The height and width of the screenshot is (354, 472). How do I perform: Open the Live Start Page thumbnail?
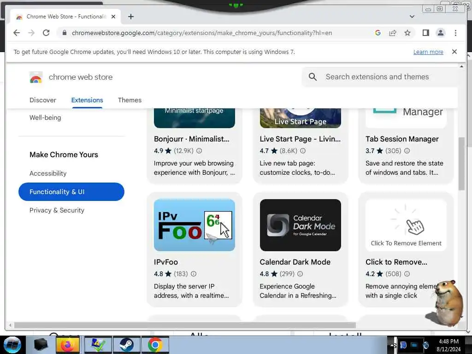(301, 118)
